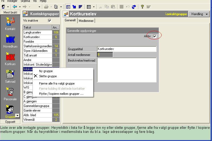The height and width of the screenshot is (141, 212).
Task: Open the Vis menu
Action: point(35,1)
